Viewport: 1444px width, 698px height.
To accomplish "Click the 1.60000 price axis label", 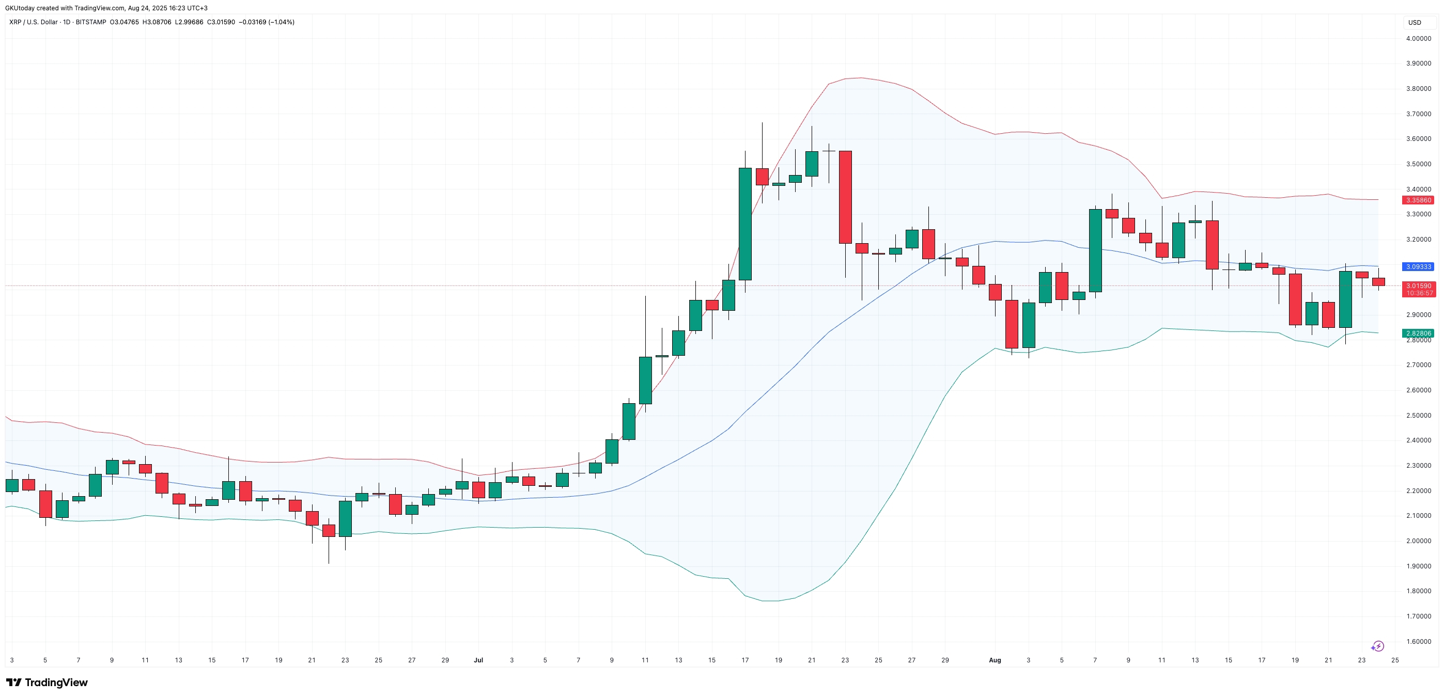I will click(1418, 641).
